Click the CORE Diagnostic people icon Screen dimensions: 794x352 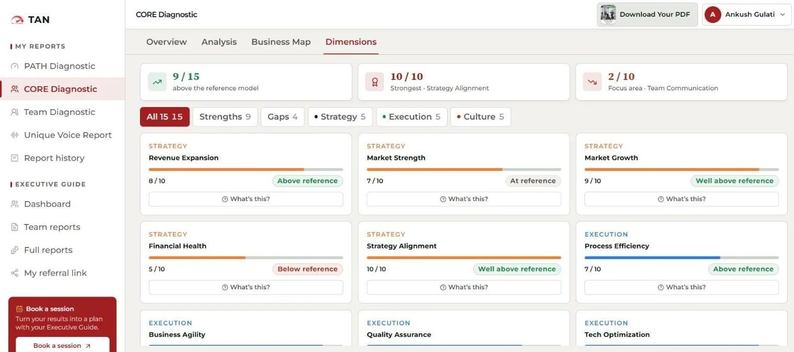click(15, 89)
